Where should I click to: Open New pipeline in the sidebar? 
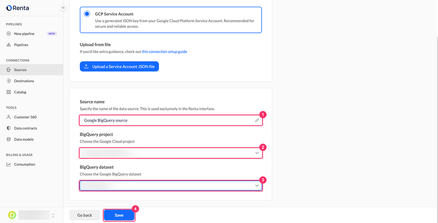(x=32, y=34)
